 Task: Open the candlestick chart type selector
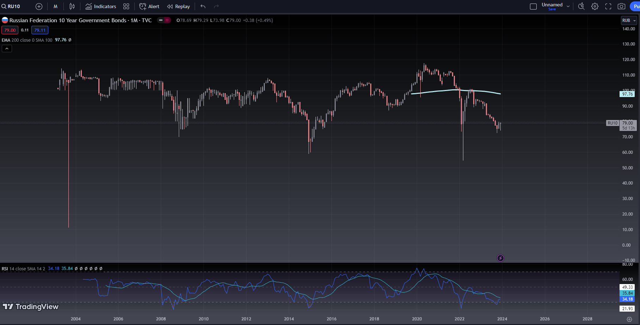(x=72, y=6)
